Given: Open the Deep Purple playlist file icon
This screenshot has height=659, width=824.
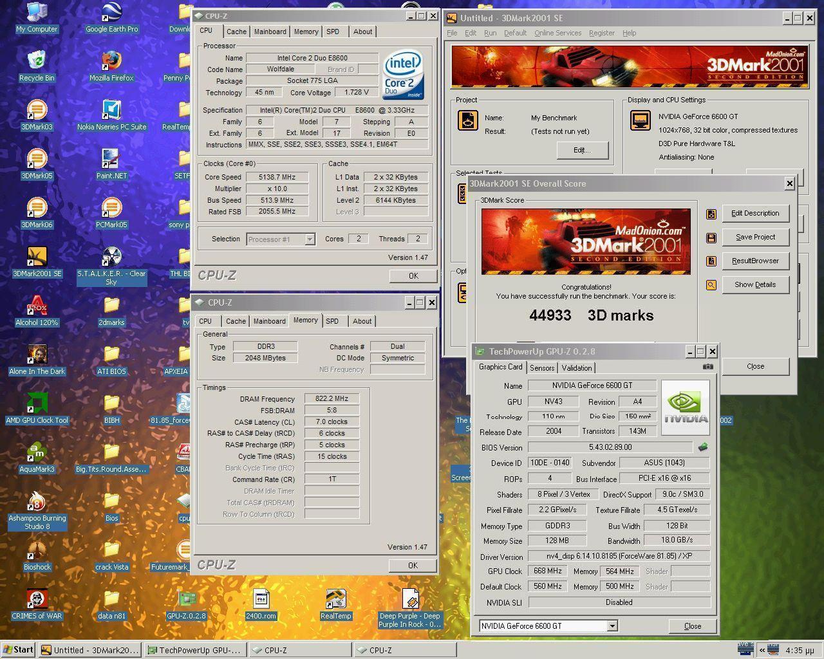Looking at the screenshot, I should point(410,608).
